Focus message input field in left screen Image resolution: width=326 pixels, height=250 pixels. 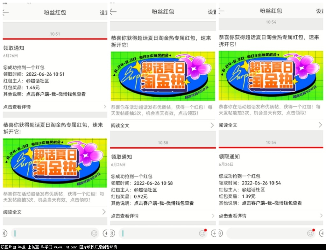coord(55,233)
